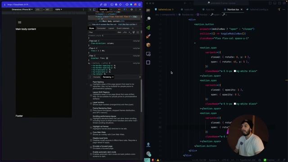Image resolution: width=288 pixels, height=162 pixels.
Task: Click the bg-white color swatch in the second className
Action: tap(235, 104)
